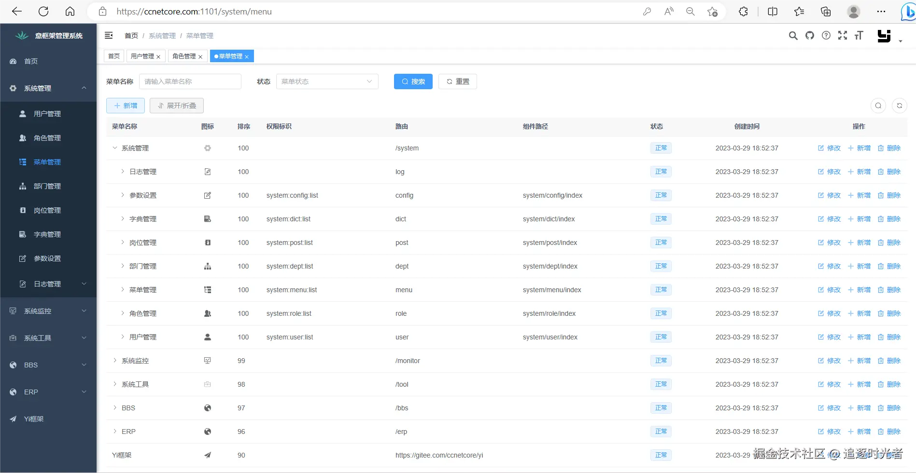Open the 菜单状态 dropdown
The width and height of the screenshot is (916, 473).
327,81
